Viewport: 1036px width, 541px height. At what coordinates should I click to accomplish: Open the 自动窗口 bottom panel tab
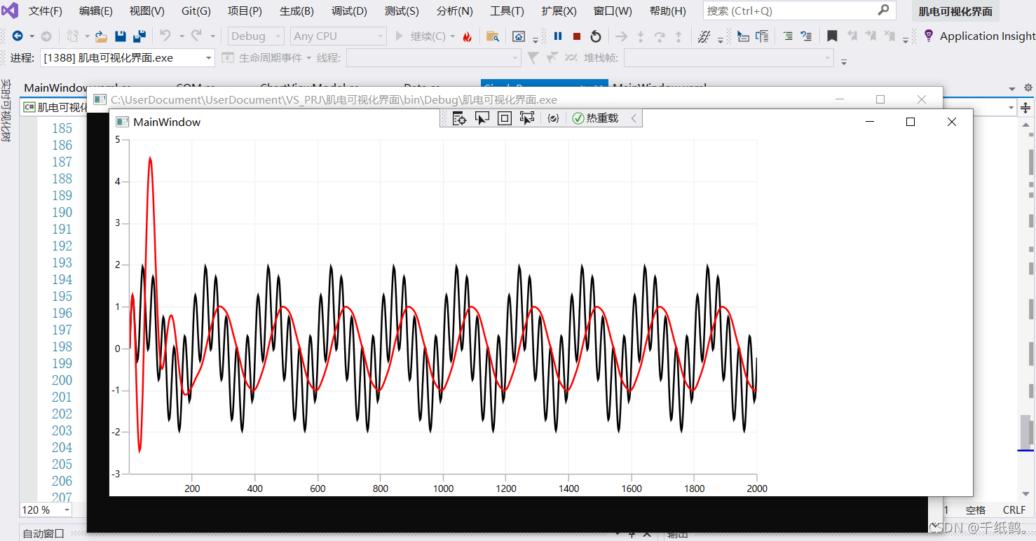coord(43,533)
